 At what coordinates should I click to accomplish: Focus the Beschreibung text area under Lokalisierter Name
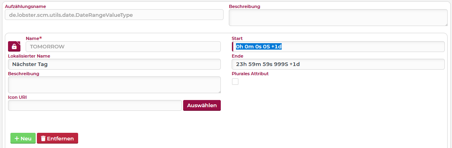click(x=114, y=85)
